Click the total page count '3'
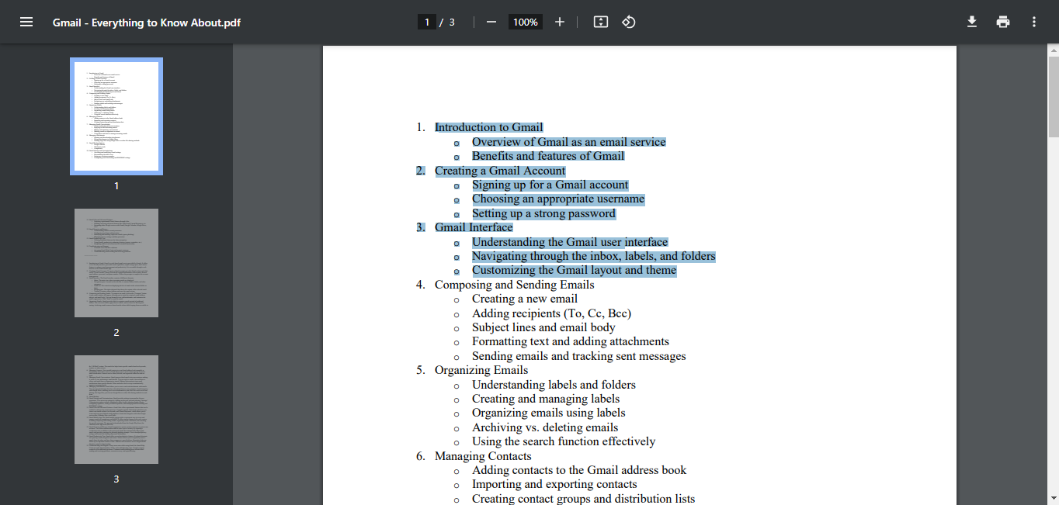The width and height of the screenshot is (1059, 505). pos(452,22)
